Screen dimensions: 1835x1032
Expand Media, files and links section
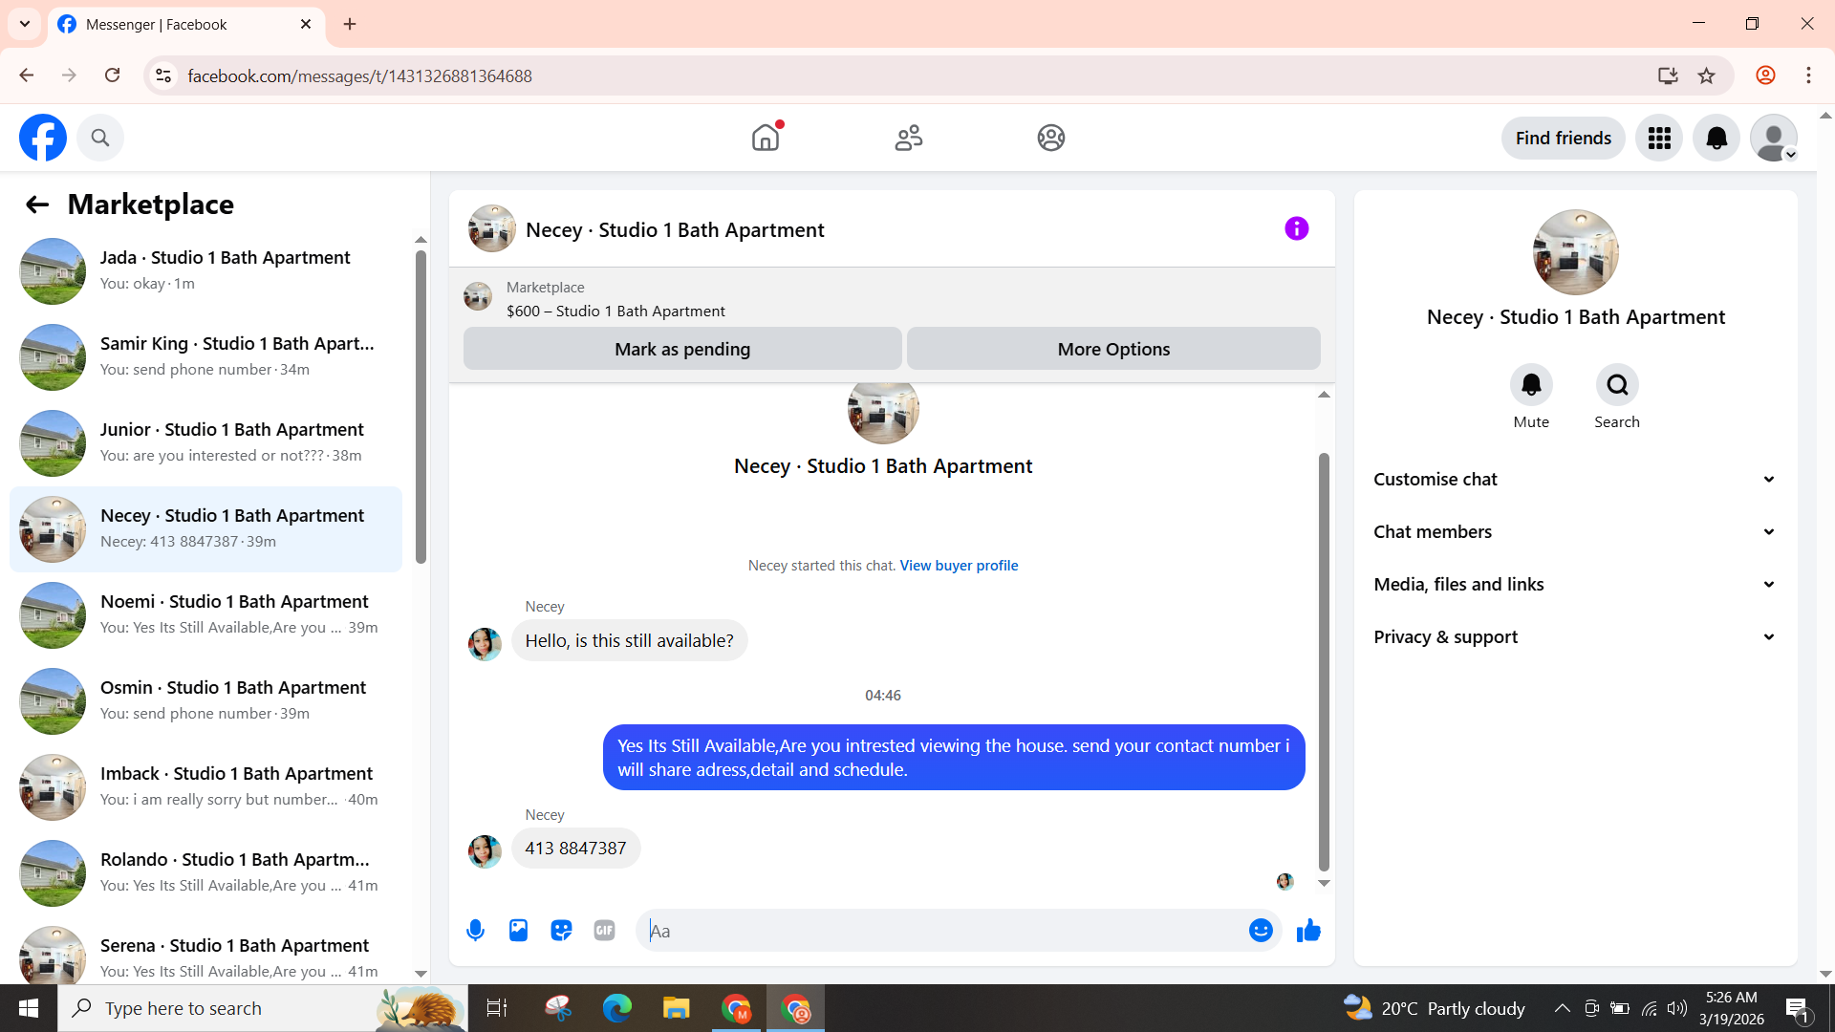point(1575,584)
